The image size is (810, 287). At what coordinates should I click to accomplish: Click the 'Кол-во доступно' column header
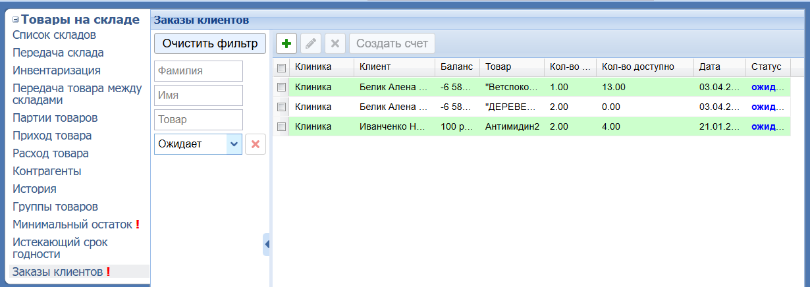[x=637, y=67]
